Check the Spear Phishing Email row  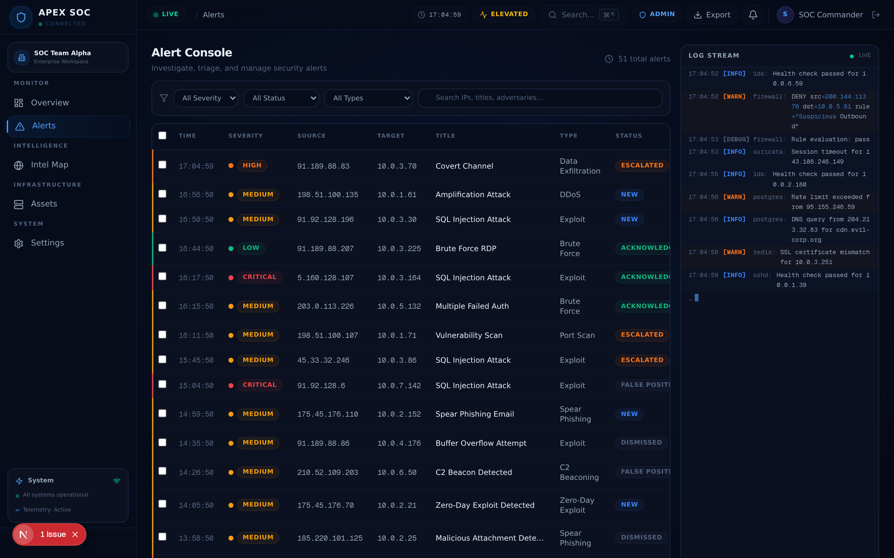coord(162,413)
